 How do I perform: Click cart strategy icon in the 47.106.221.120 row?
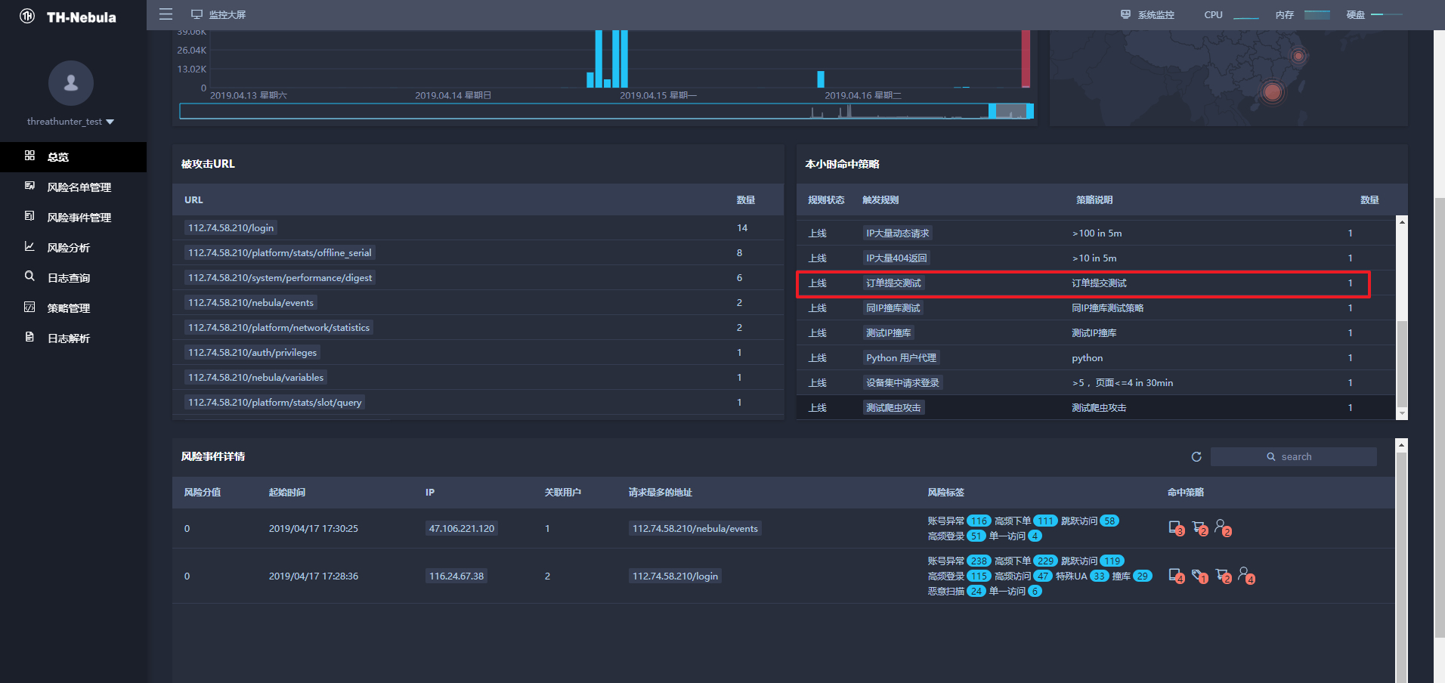pos(1199,528)
